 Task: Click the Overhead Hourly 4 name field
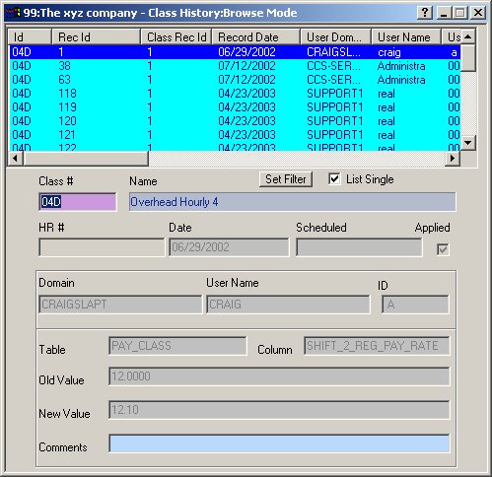(x=292, y=202)
